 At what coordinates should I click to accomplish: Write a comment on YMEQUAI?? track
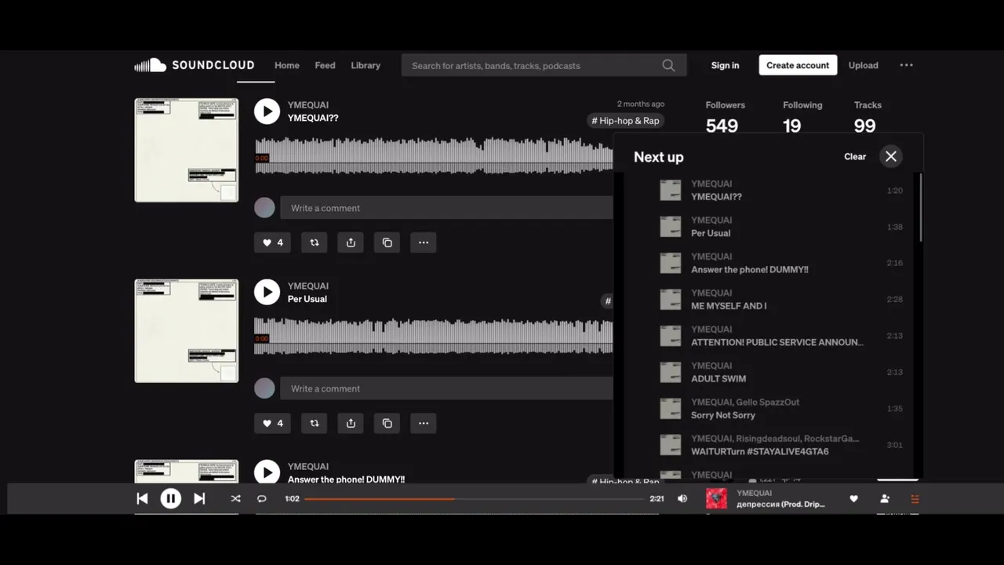click(446, 208)
